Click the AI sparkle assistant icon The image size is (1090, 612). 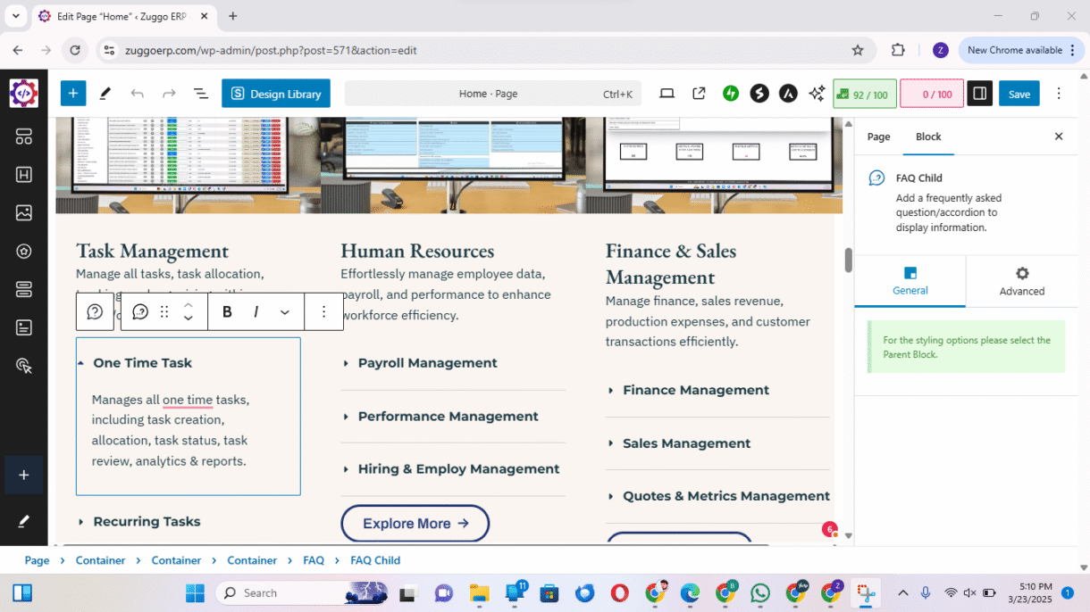pos(817,94)
